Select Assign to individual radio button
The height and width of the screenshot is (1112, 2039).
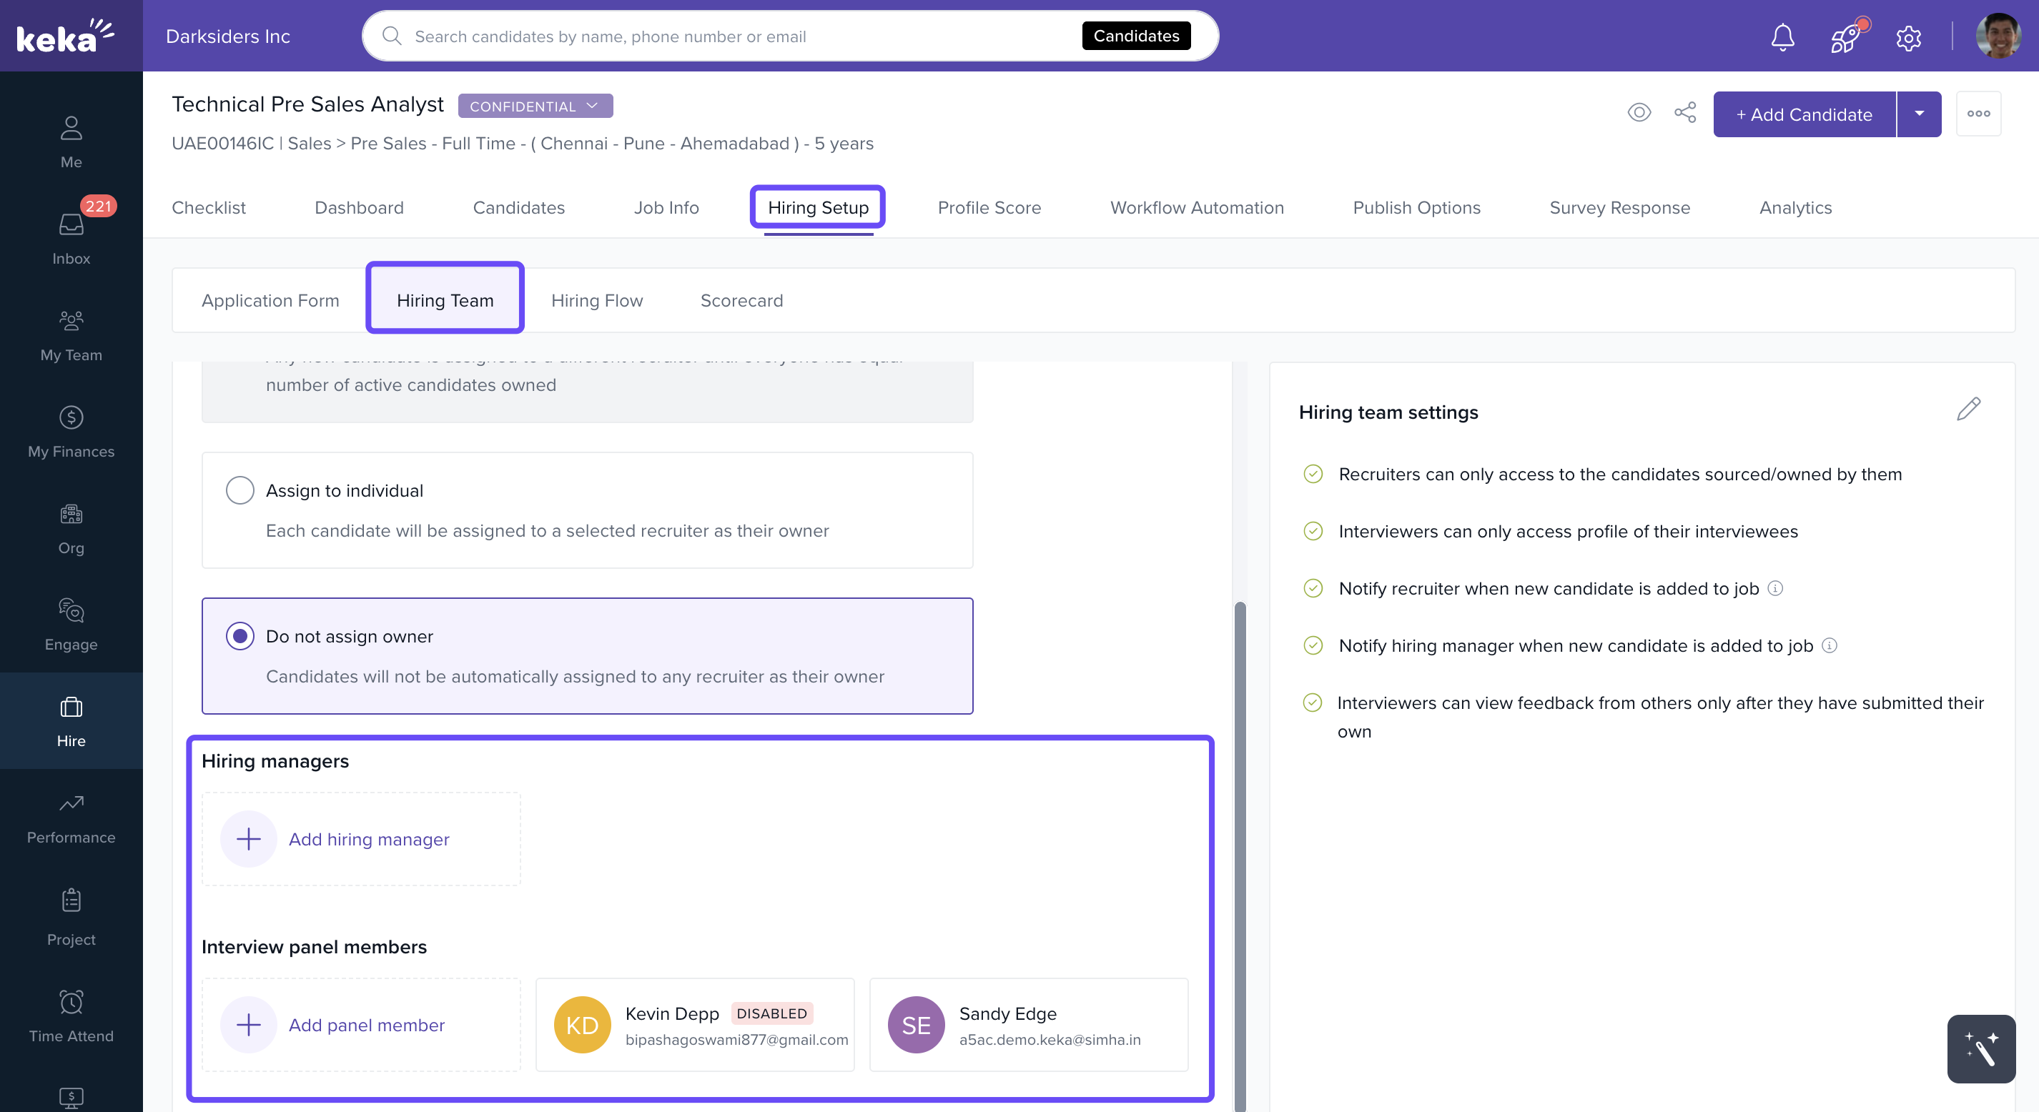240,490
